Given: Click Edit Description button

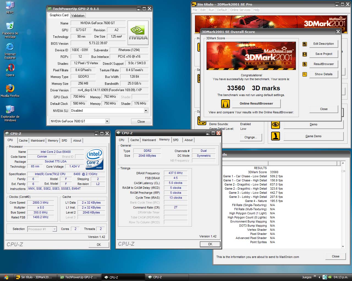Looking at the screenshot, I should click(x=323, y=44).
